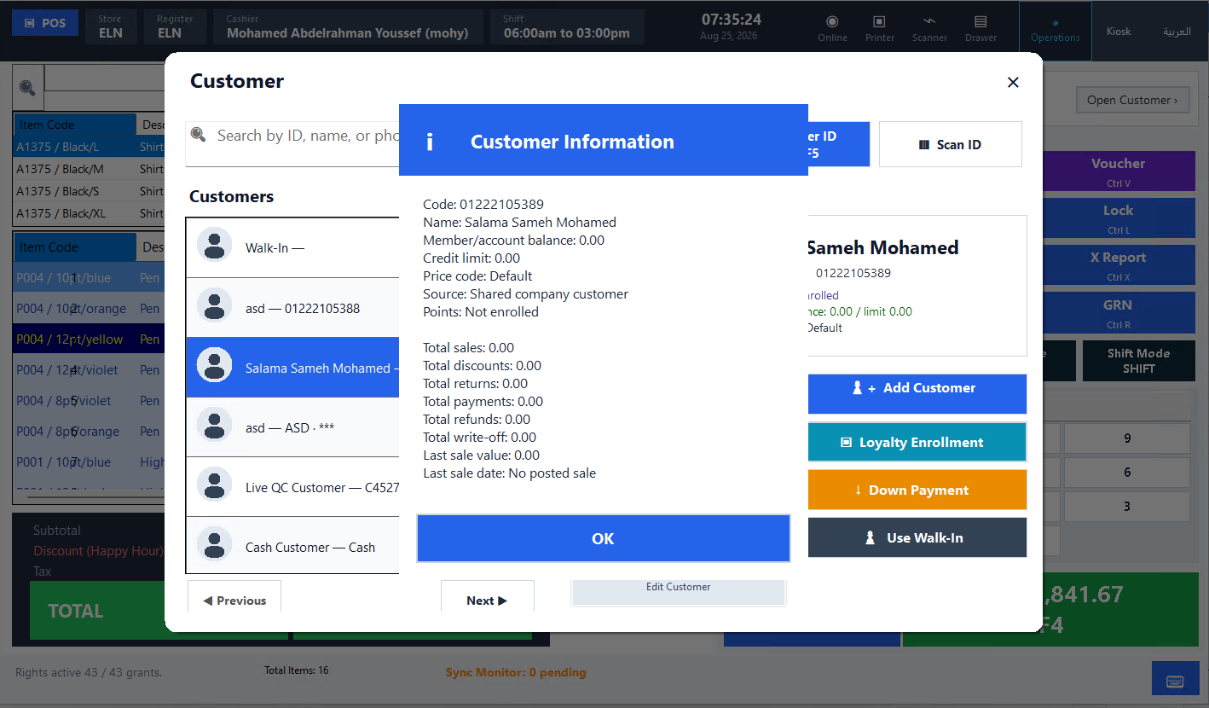This screenshot has height=708, width=1209.
Task: Open the Printer status icon
Action: [x=879, y=21]
